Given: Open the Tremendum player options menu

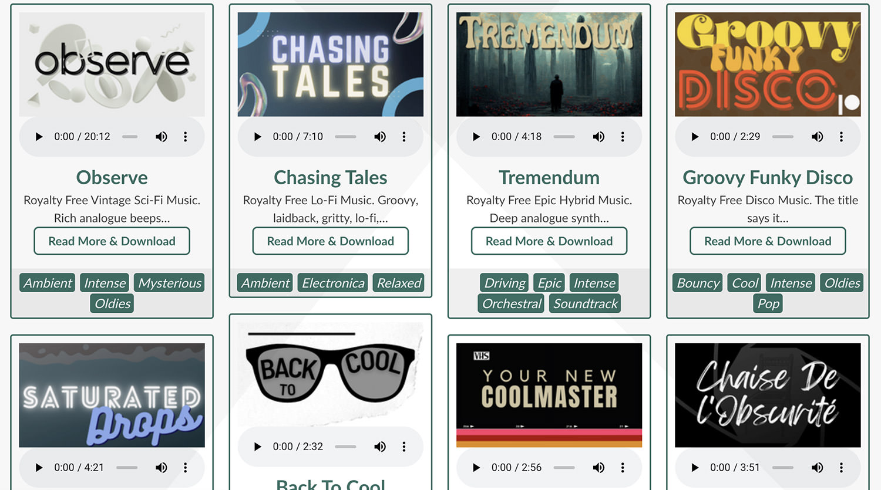Looking at the screenshot, I should 623,137.
